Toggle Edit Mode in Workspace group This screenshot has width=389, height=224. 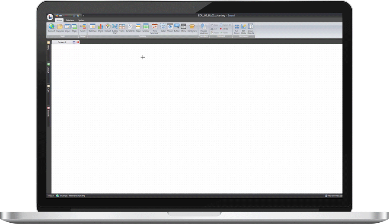point(243,29)
